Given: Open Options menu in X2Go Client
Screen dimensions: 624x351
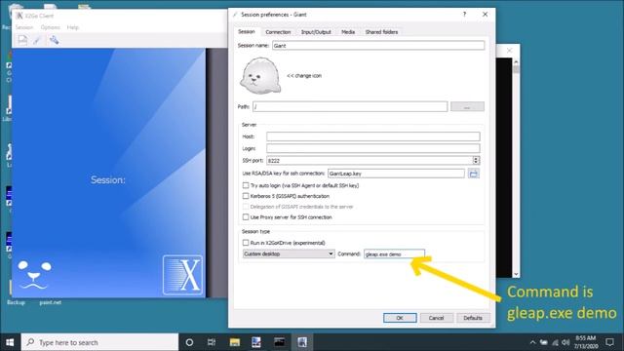Looking at the screenshot, I should pyautogui.click(x=50, y=27).
